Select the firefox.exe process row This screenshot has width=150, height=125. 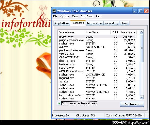97,37
